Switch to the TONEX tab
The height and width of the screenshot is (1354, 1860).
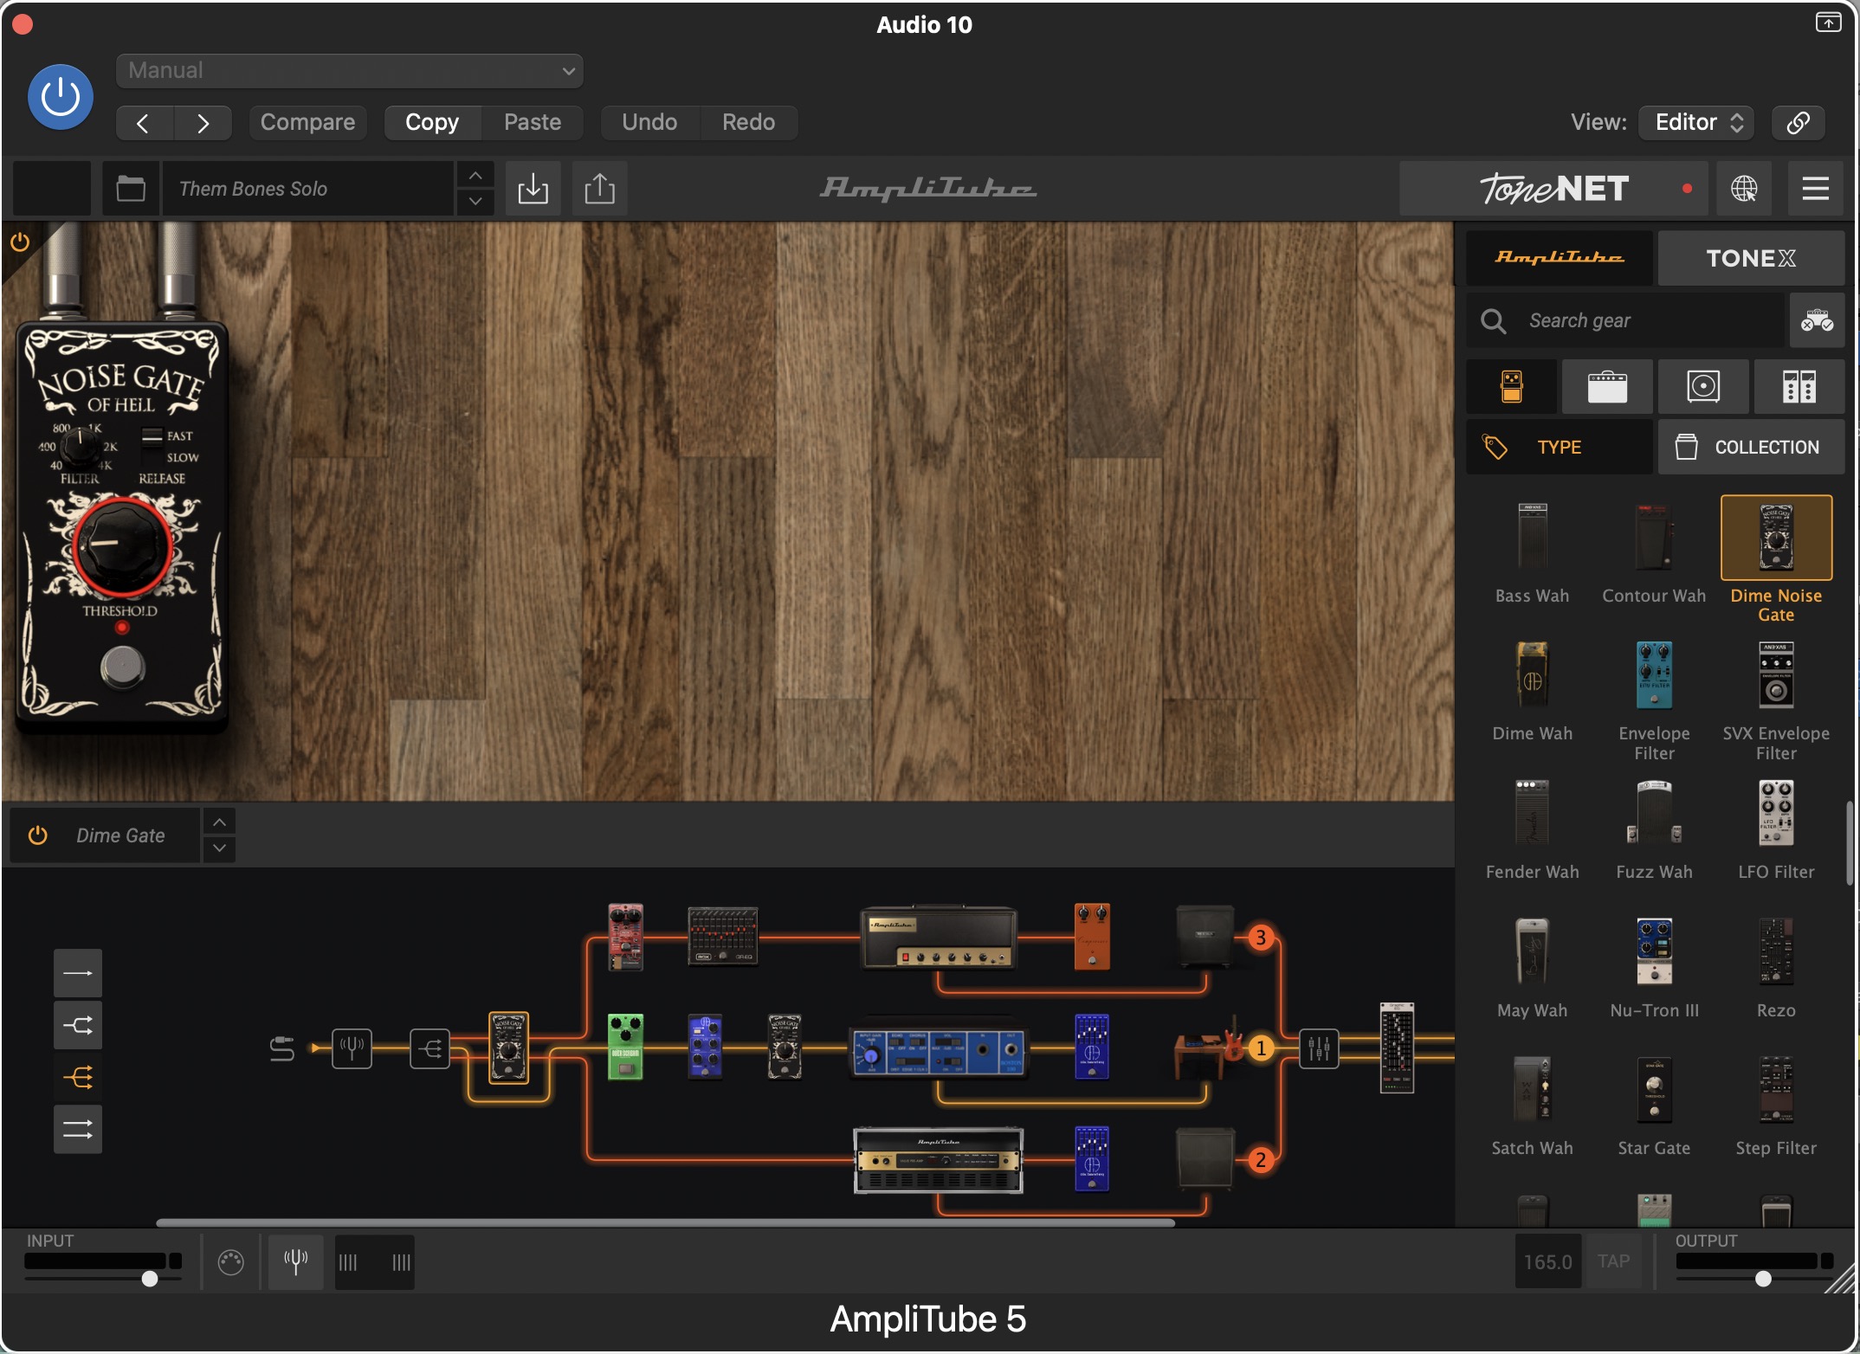[x=1750, y=258]
